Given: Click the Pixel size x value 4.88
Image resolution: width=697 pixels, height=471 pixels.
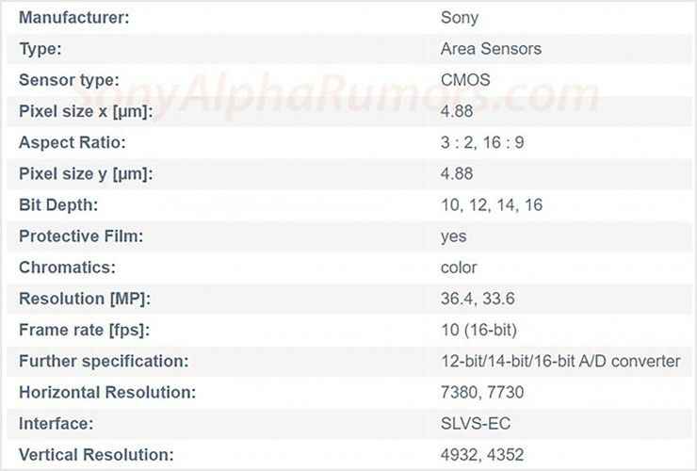Looking at the screenshot, I should (457, 111).
